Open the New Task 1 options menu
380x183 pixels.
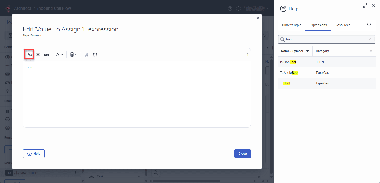(x=75, y=173)
